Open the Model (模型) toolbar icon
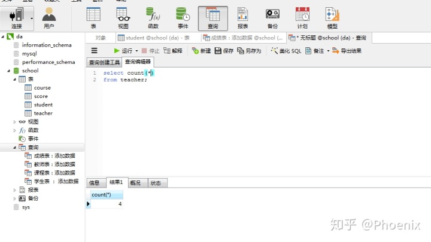 point(332,18)
